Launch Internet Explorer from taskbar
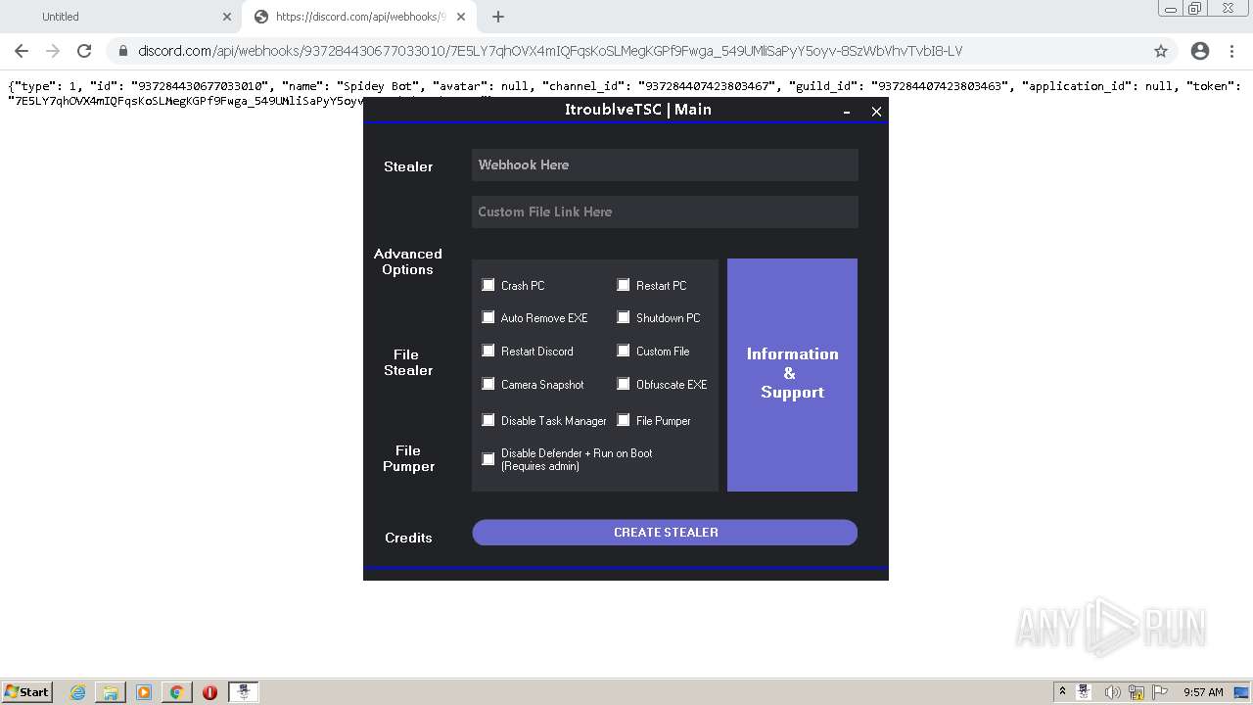This screenshot has width=1253, height=705. [77, 692]
